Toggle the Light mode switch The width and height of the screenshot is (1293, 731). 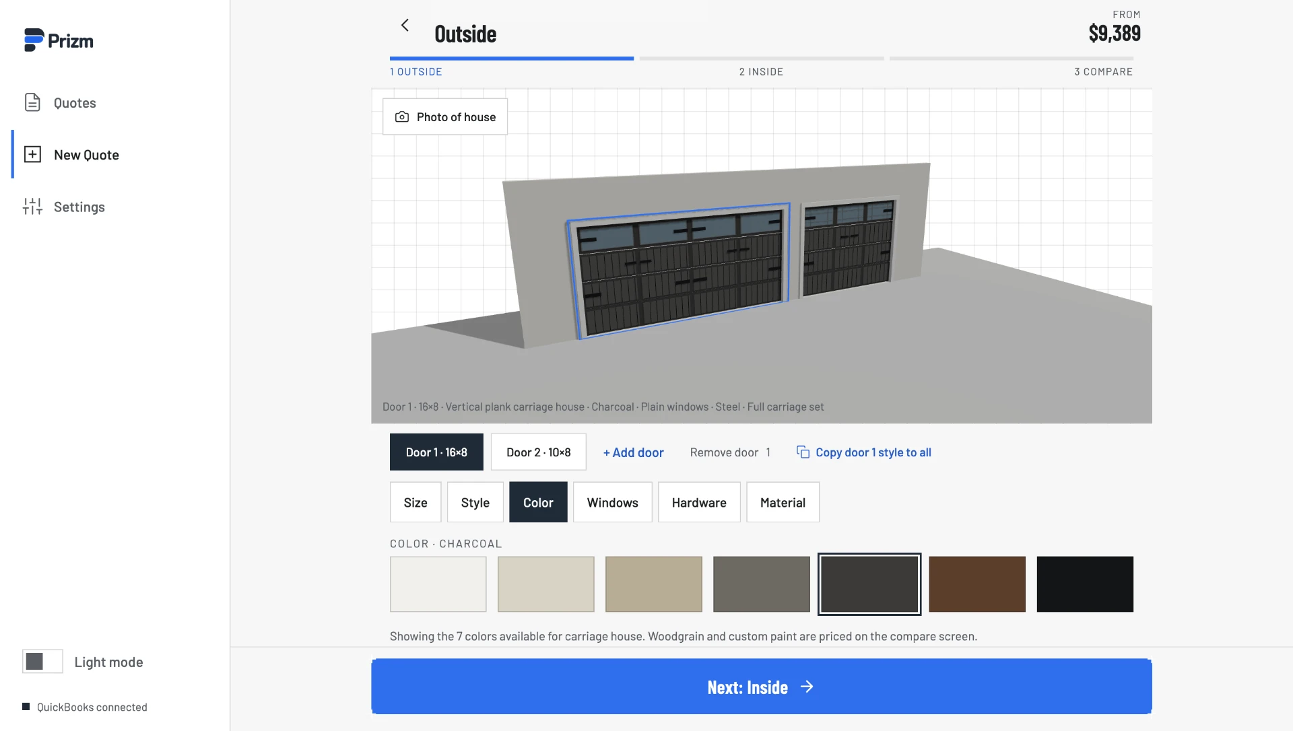pyautogui.click(x=42, y=662)
